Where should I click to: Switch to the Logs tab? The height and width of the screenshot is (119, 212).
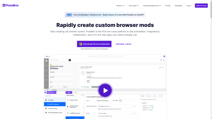point(75,93)
